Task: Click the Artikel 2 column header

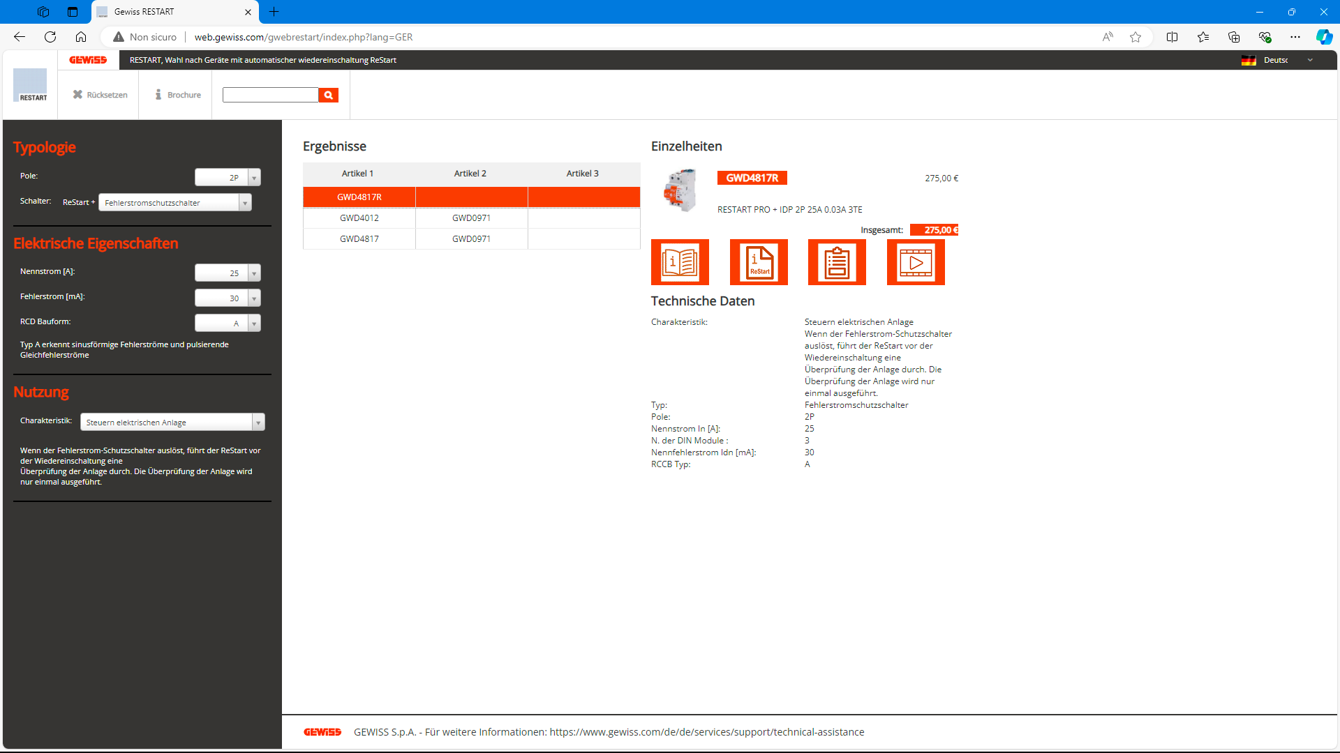Action: pos(470,174)
